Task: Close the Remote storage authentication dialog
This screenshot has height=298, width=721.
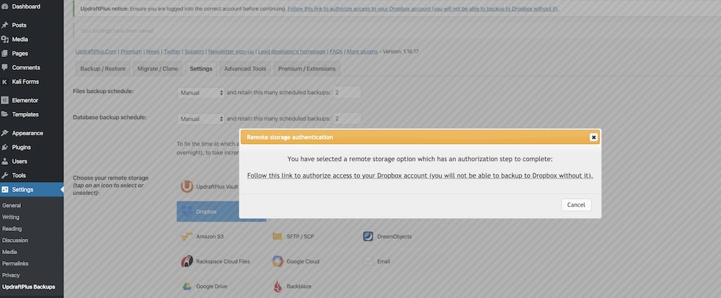Action: [x=593, y=137]
